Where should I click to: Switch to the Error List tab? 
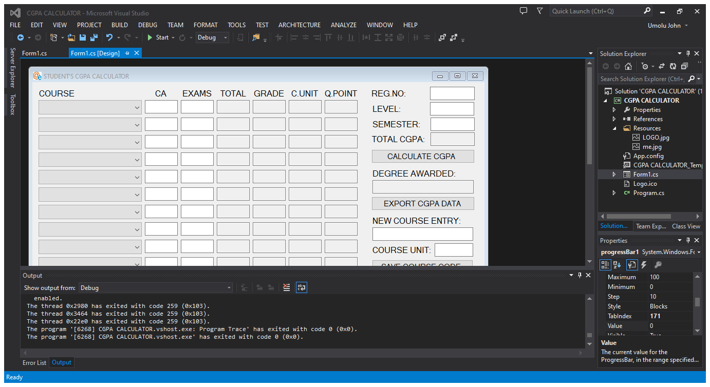click(34, 362)
